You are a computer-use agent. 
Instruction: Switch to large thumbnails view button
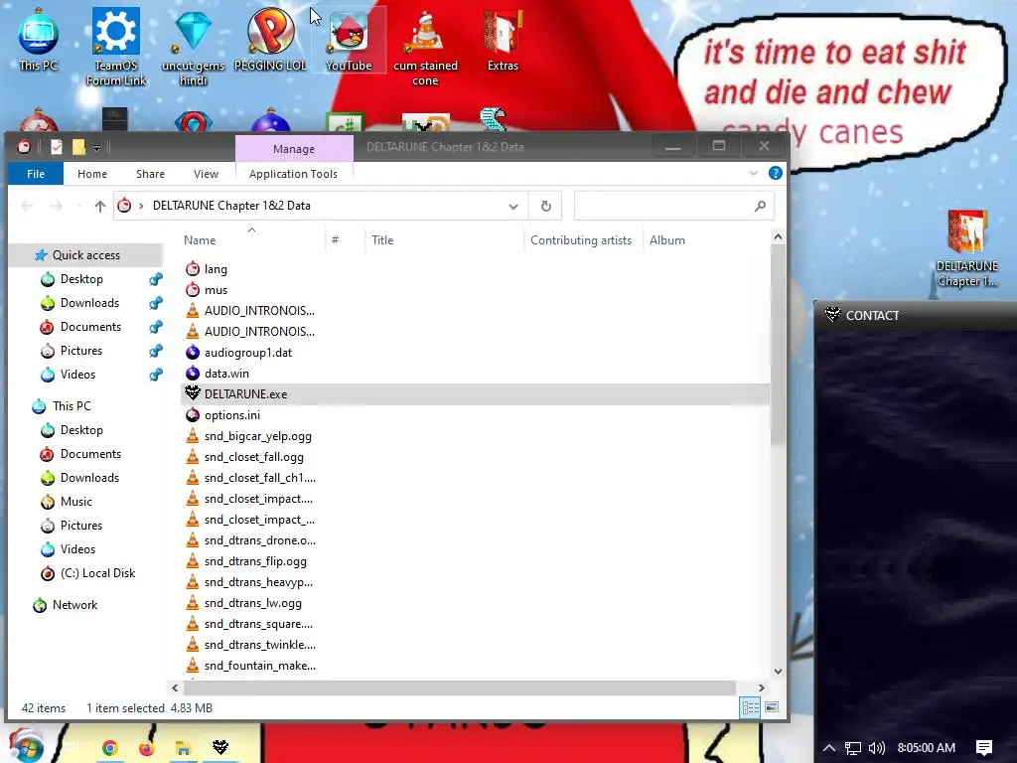click(x=772, y=707)
